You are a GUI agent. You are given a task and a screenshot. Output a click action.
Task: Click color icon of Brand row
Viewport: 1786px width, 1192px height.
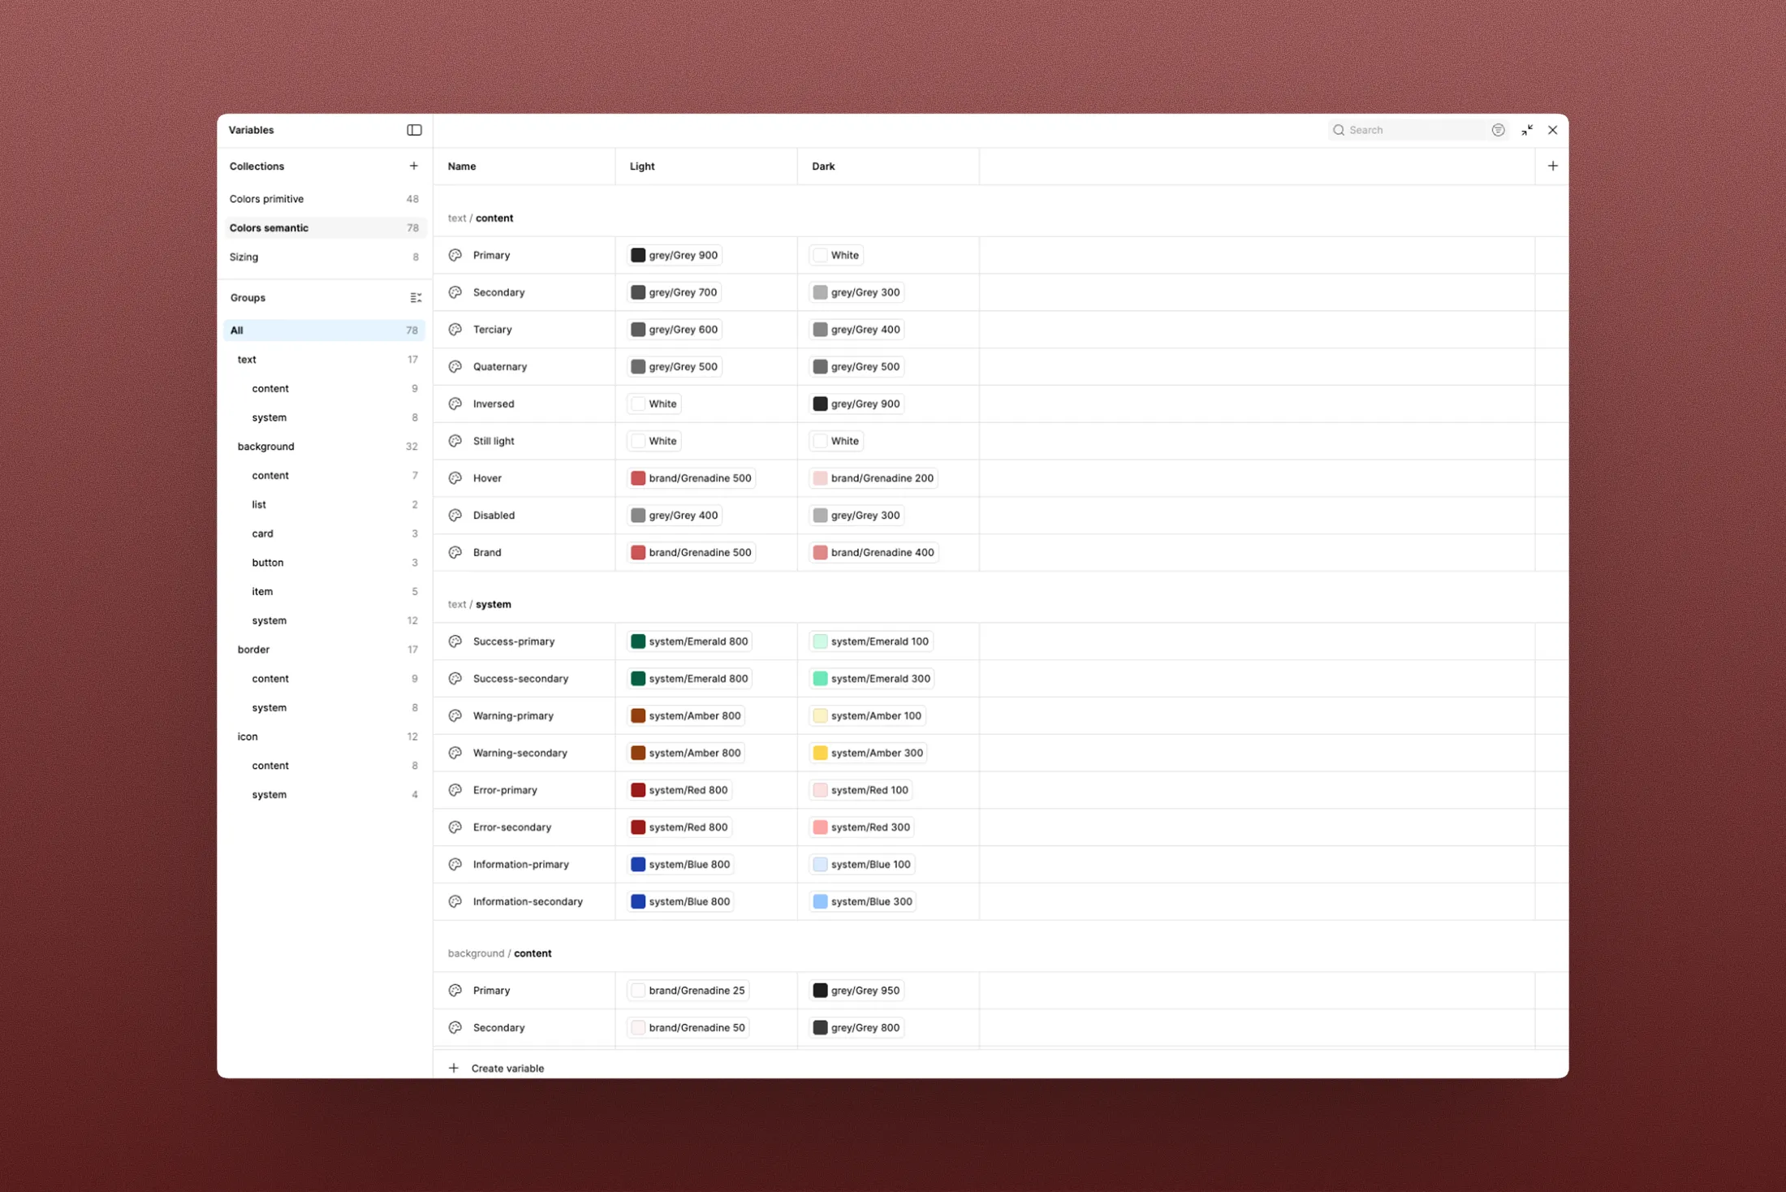[x=455, y=553]
